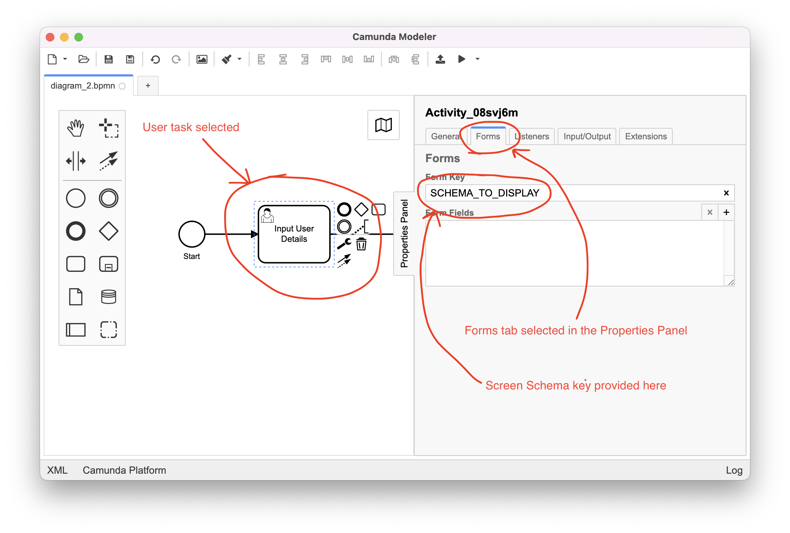
Task: Pick the data store from the palette
Action: point(109,297)
